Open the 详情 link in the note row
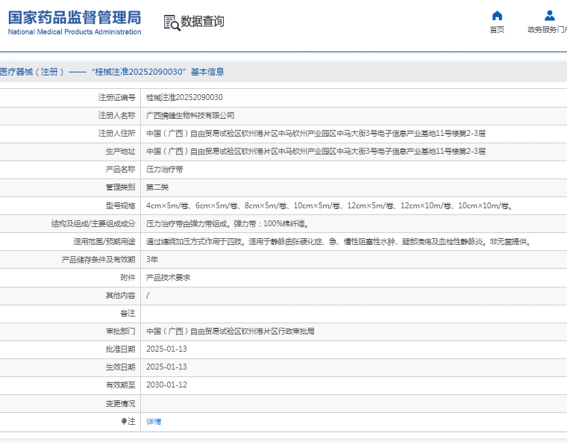567x448 pixels. point(154,422)
